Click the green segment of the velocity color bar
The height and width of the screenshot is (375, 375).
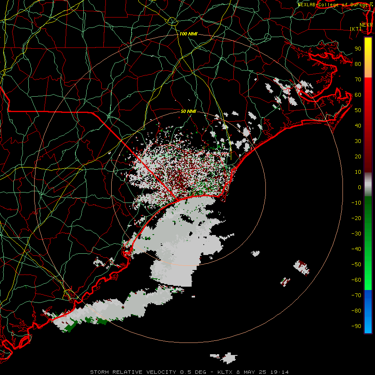pos(368,243)
